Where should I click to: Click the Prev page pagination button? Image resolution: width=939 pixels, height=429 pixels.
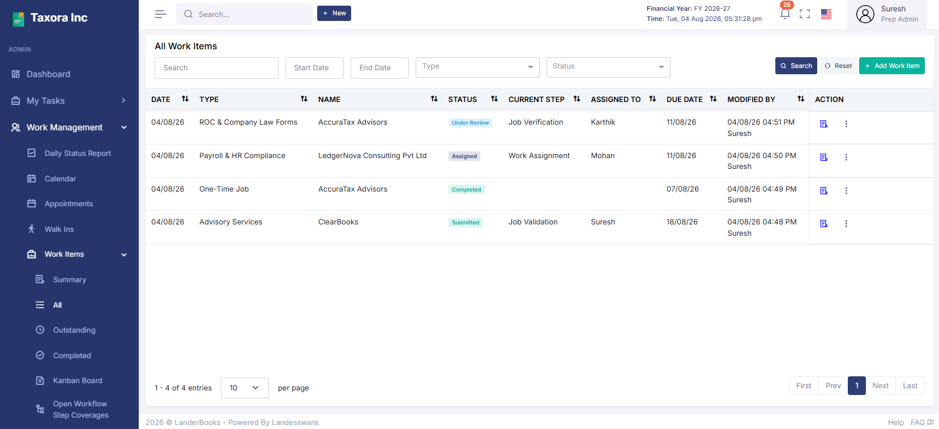click(833, 385)
